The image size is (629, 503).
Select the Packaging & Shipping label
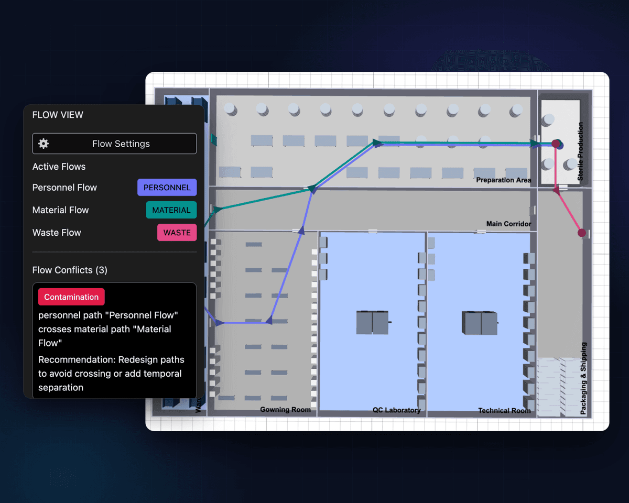(583, 379)
